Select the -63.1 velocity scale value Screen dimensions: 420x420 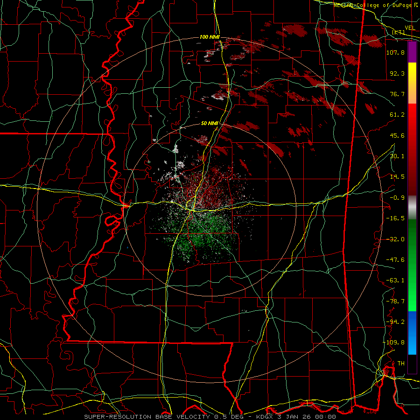pos(395,280)
